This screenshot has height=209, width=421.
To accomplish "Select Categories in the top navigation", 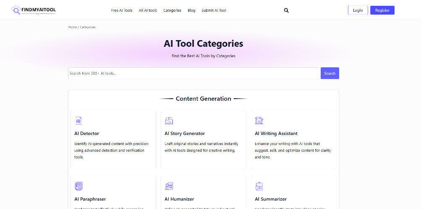I will (x=172, y=10).
